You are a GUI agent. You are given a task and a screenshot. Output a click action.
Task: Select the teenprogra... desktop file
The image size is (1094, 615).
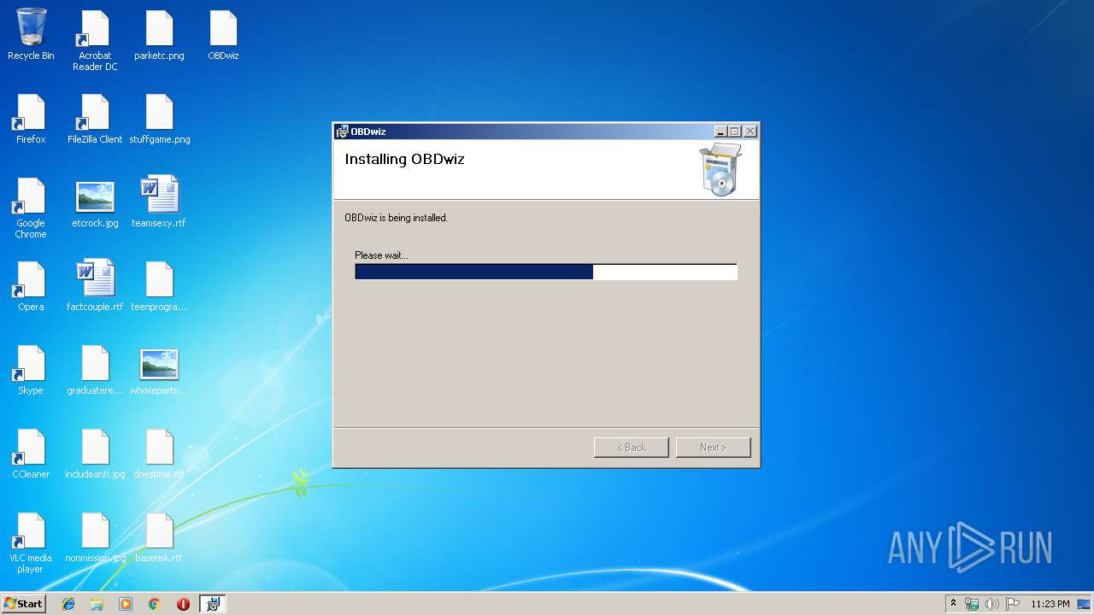[159, 286]
